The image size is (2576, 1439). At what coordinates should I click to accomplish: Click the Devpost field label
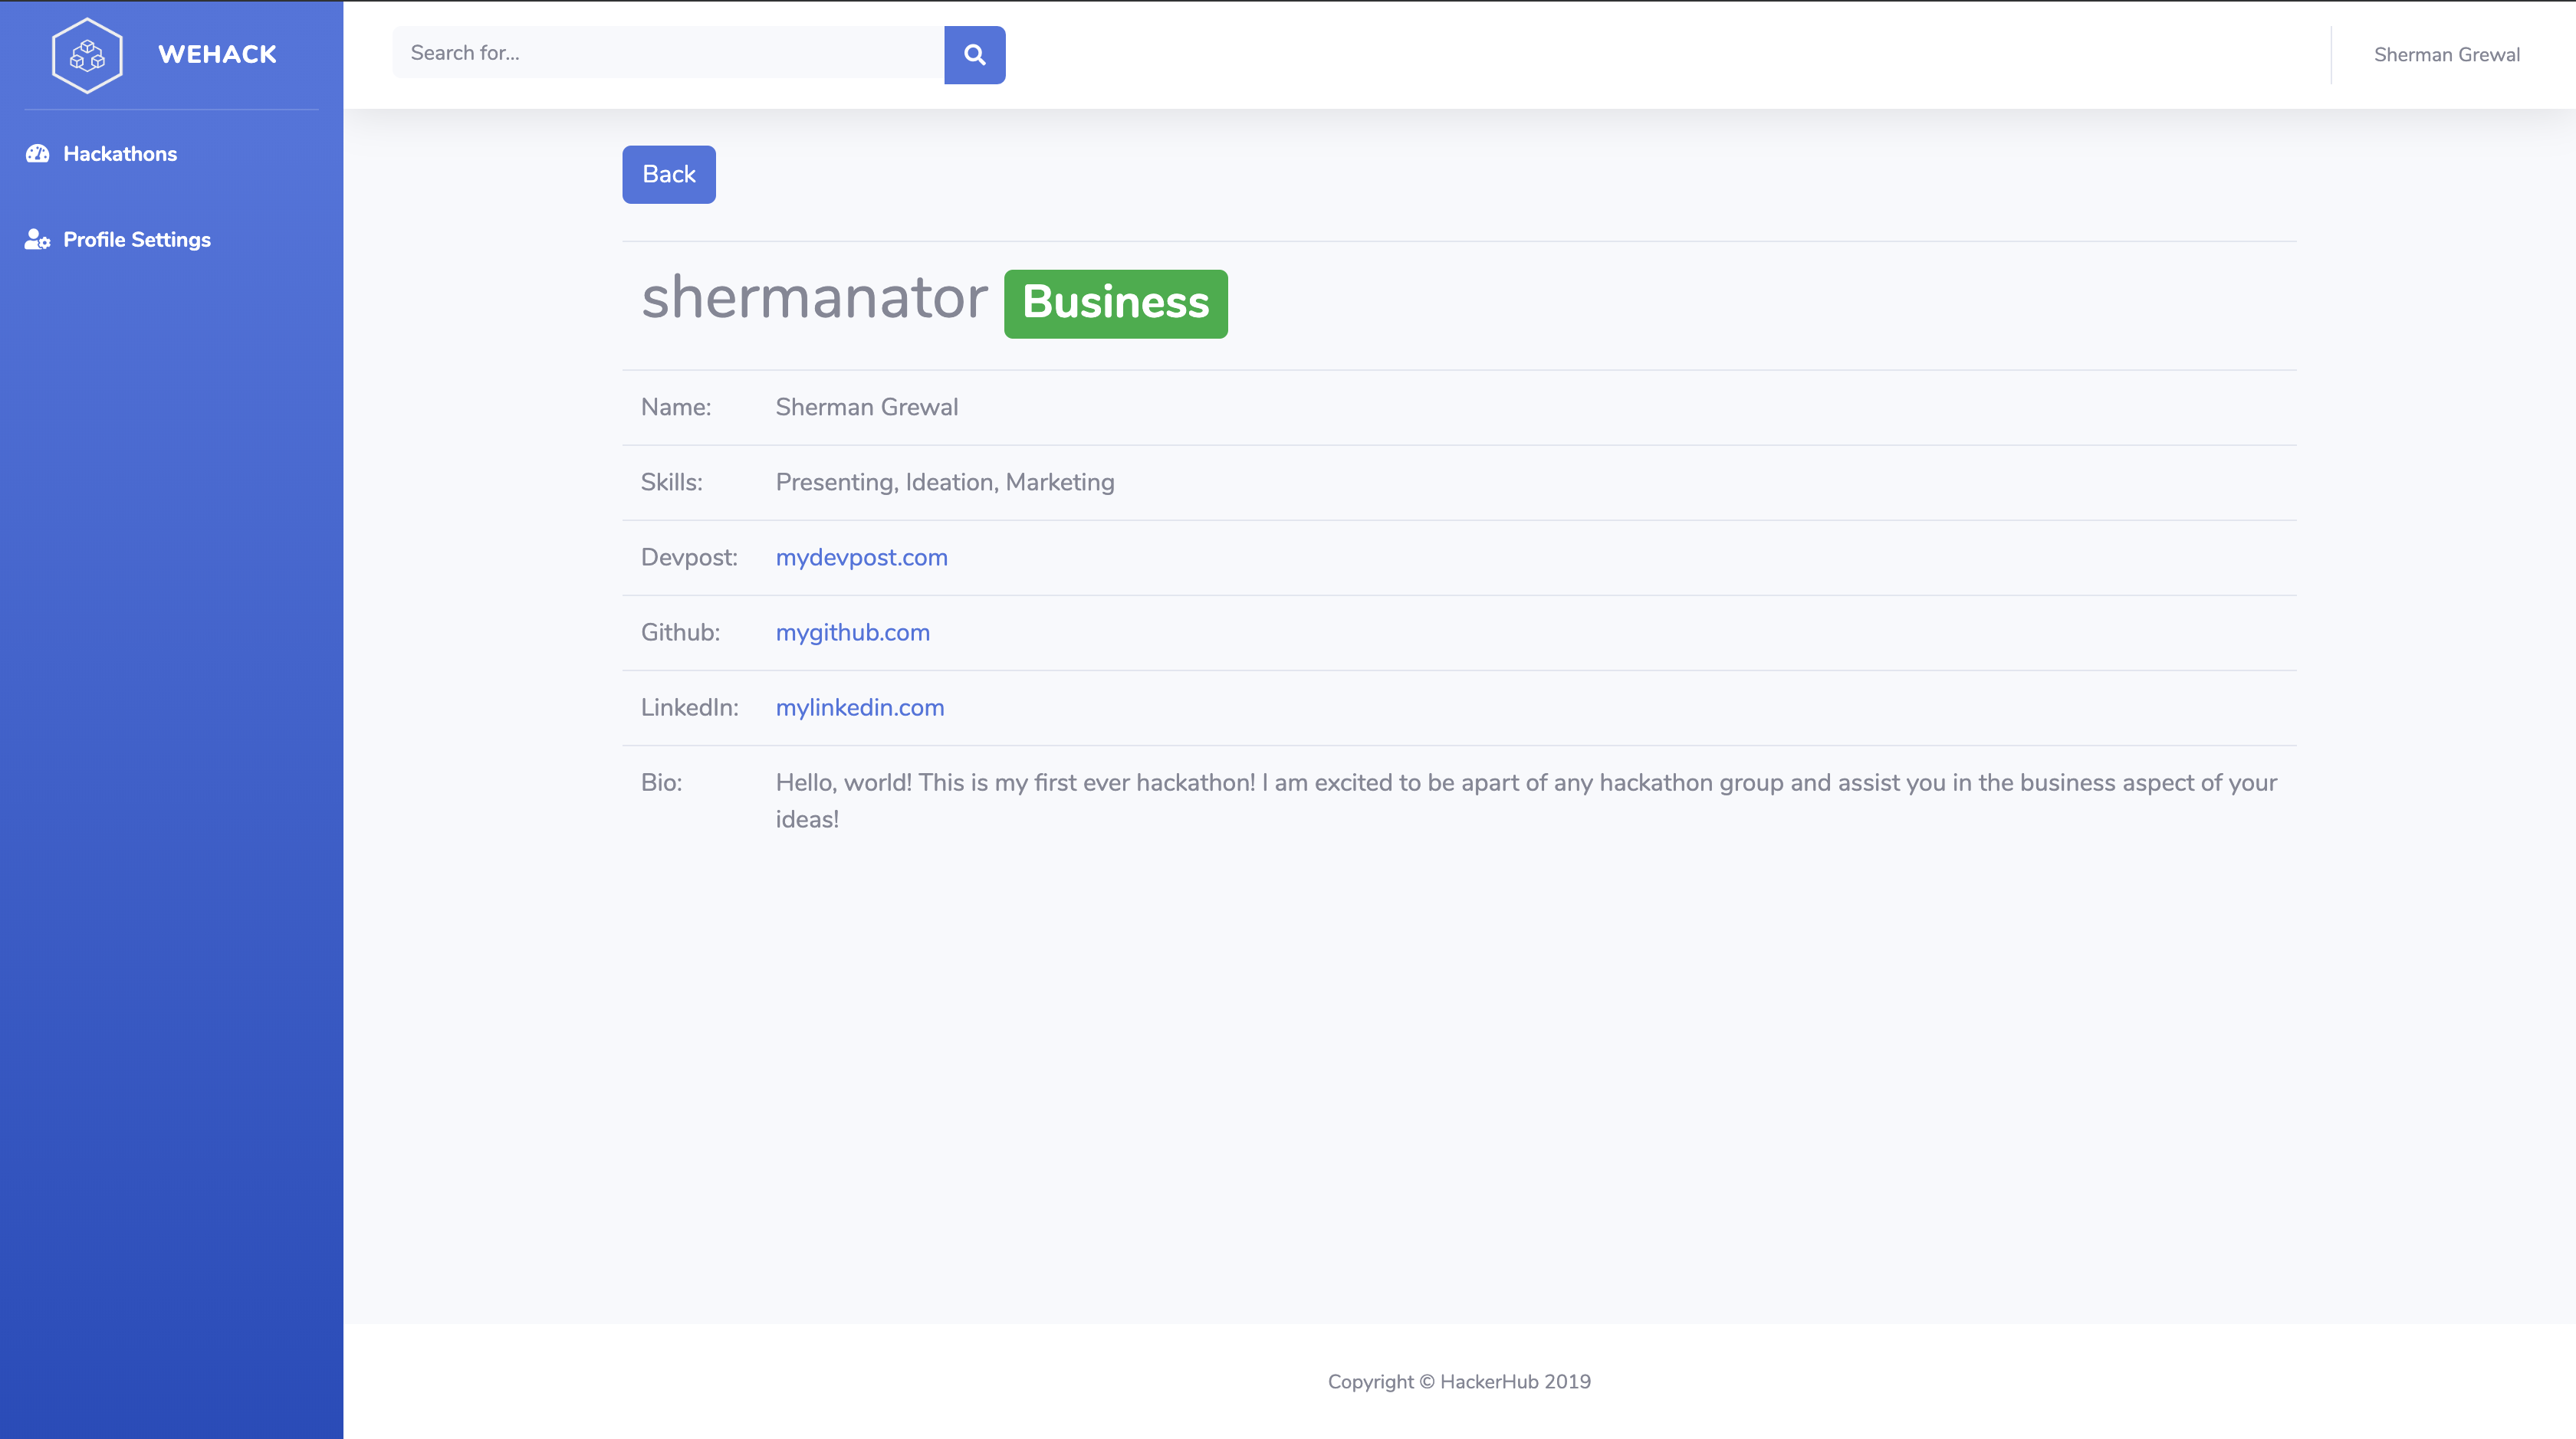point(689,558)
